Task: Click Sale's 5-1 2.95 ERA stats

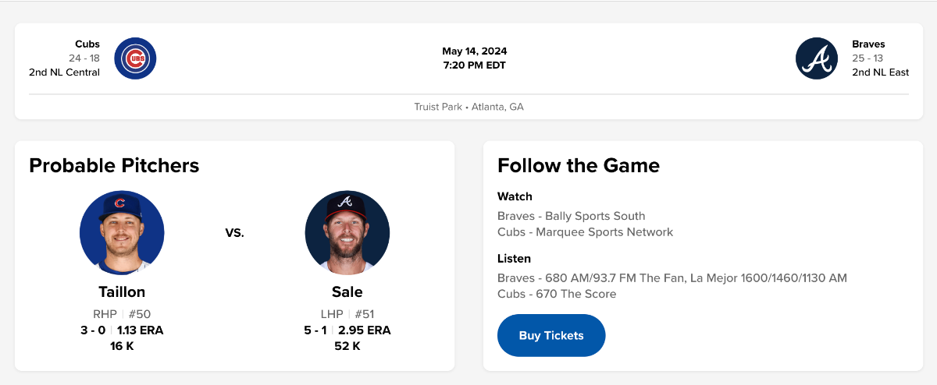Action: pos(347,330)
